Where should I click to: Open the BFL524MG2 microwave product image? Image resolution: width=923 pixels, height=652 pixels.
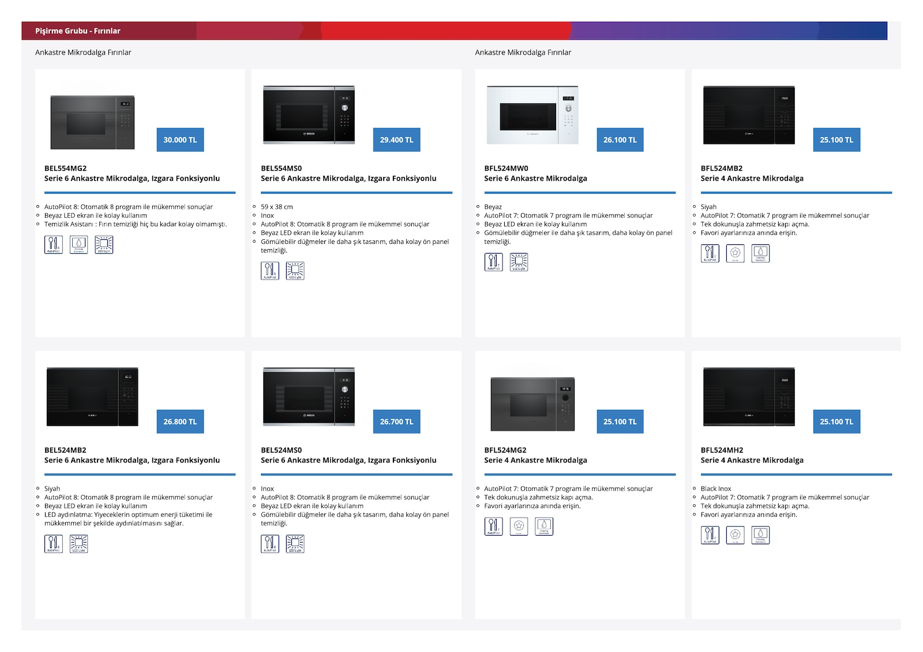pos(532,404)
